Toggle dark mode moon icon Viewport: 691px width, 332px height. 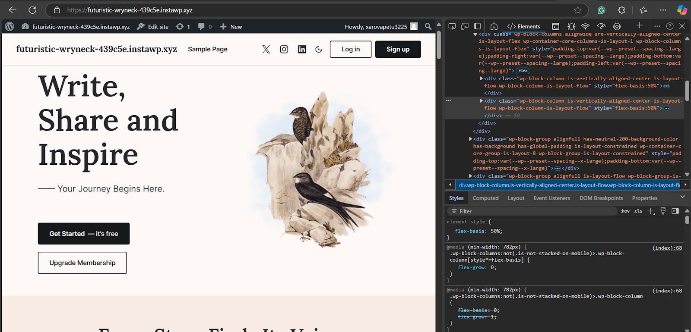[319, 49]
